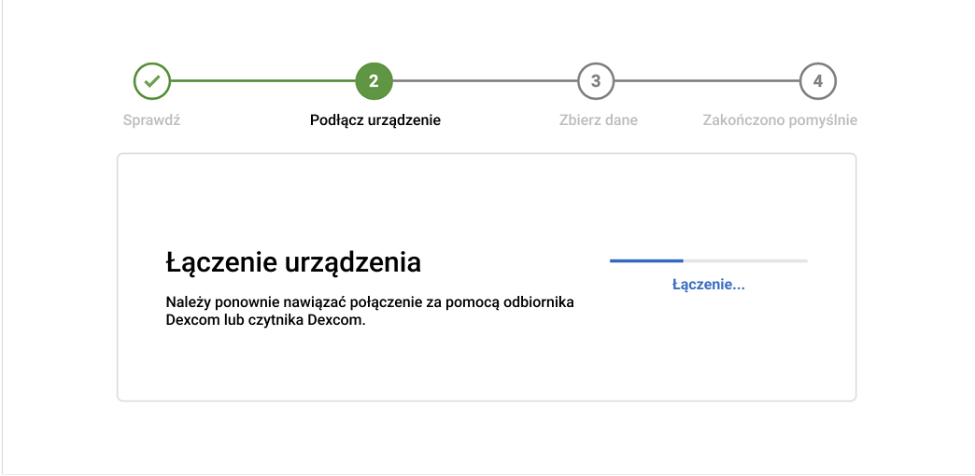Viewport: 975px width, 476px height.
Task: Click the green line between steps 1 and 2
Action: click(x=262, y=81)
